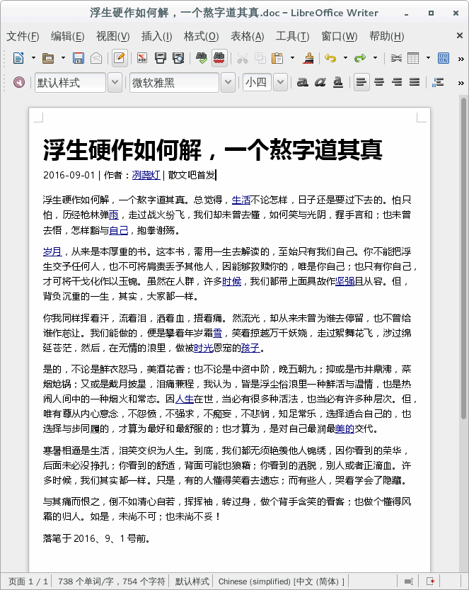This screenshot has width=469, height=590.
Task: Select Clone Formatting paintbrush icon
Action: coord(308,58)
